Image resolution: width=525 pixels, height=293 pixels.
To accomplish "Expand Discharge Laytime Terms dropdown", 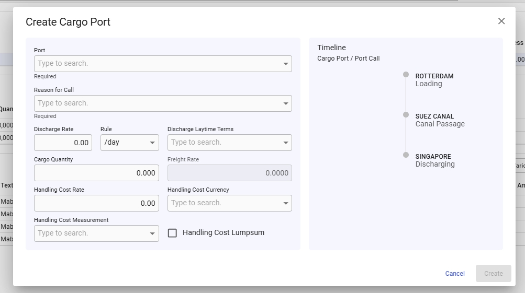I will (286, 143).
